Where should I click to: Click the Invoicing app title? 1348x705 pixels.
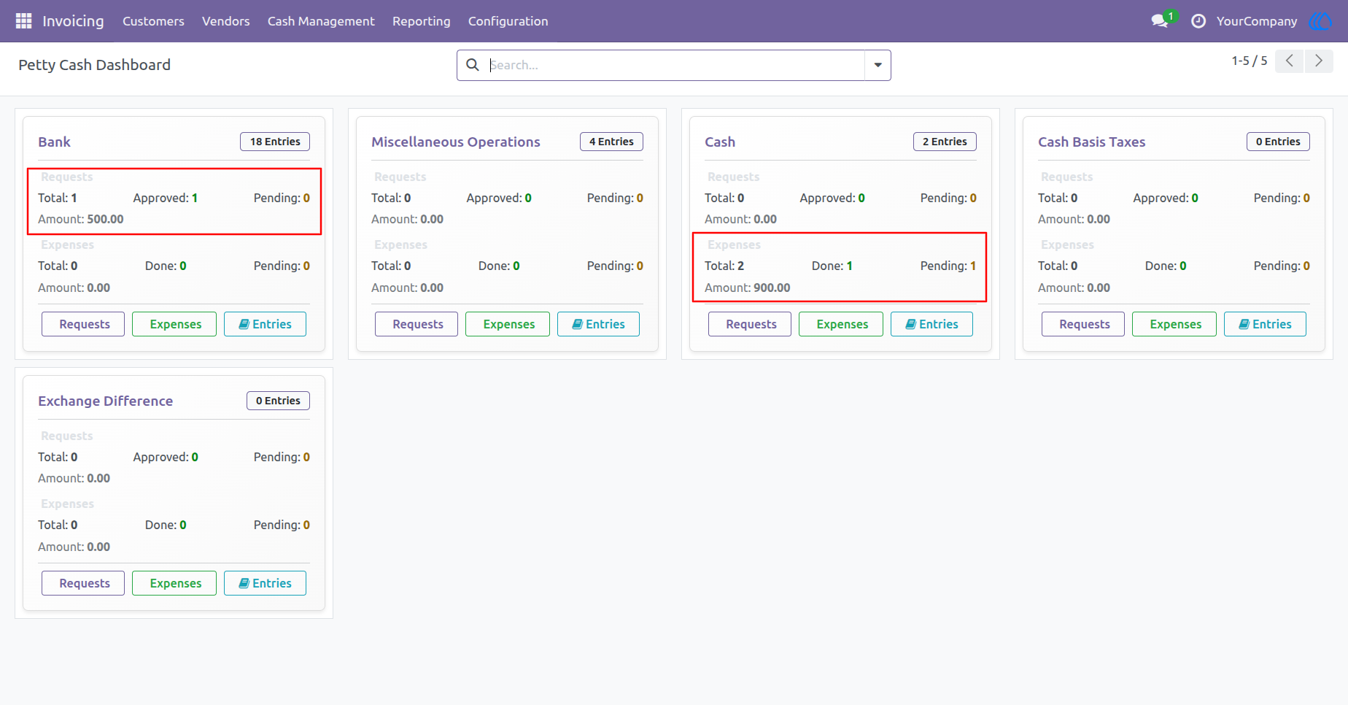click(x=73, y=21)
